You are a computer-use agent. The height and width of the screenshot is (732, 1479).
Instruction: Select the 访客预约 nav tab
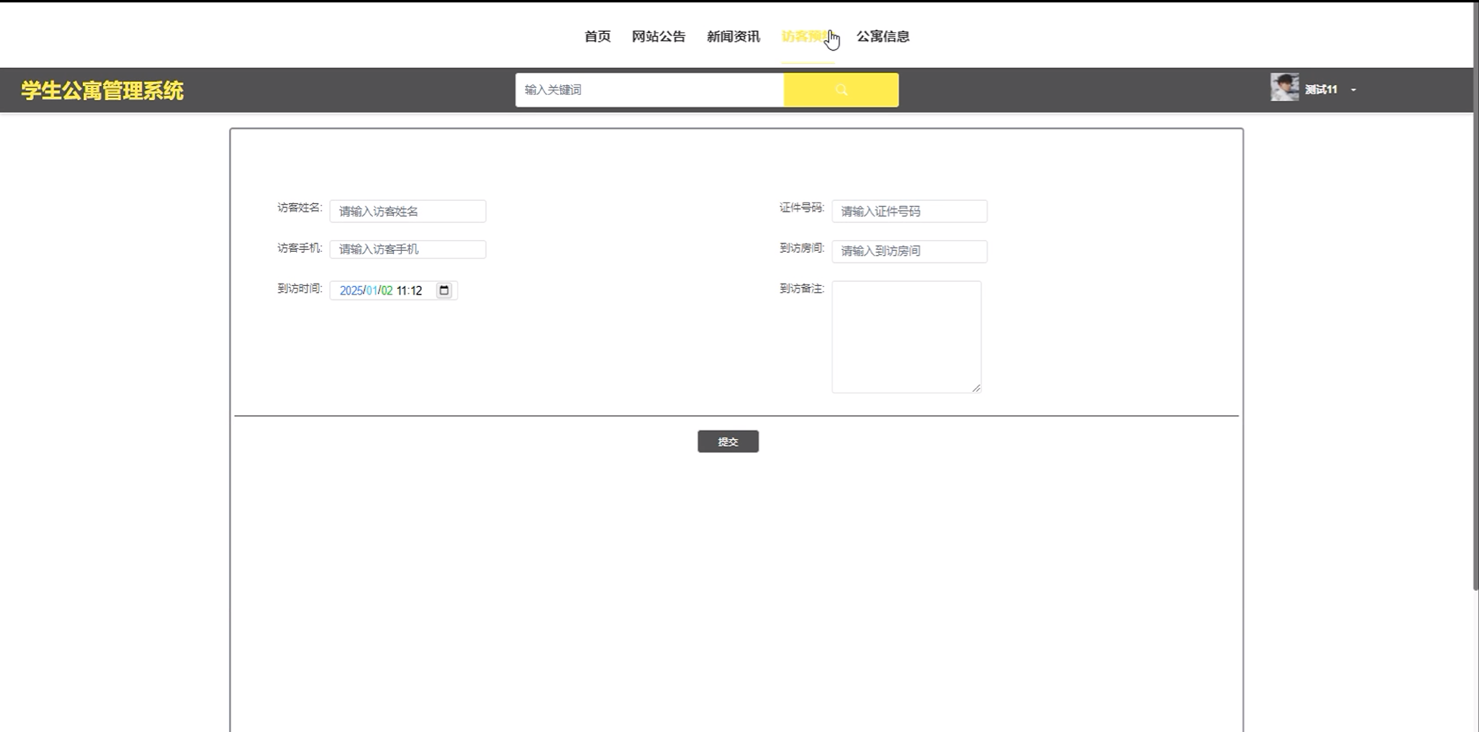click(804, 36)
